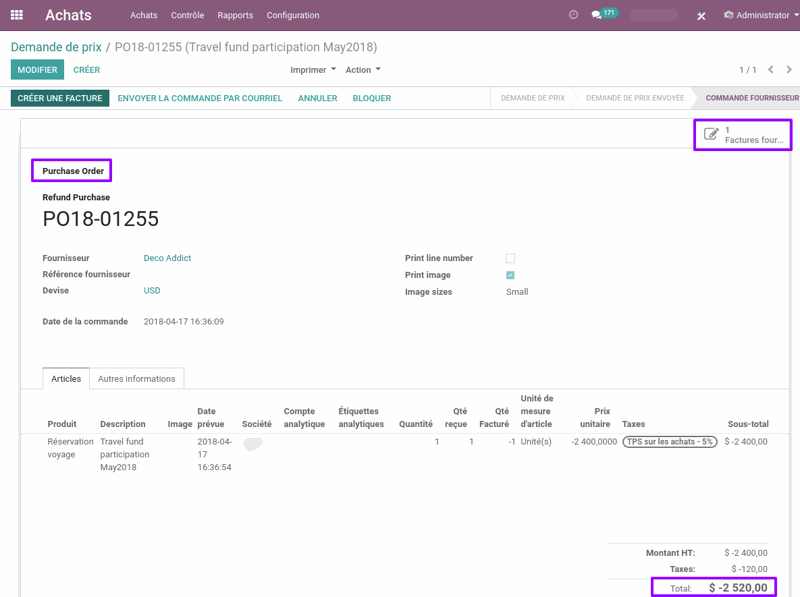Open the Rapports menu
Screen dimensions: 800x597
pyautogui.click(x=235, y=15)
